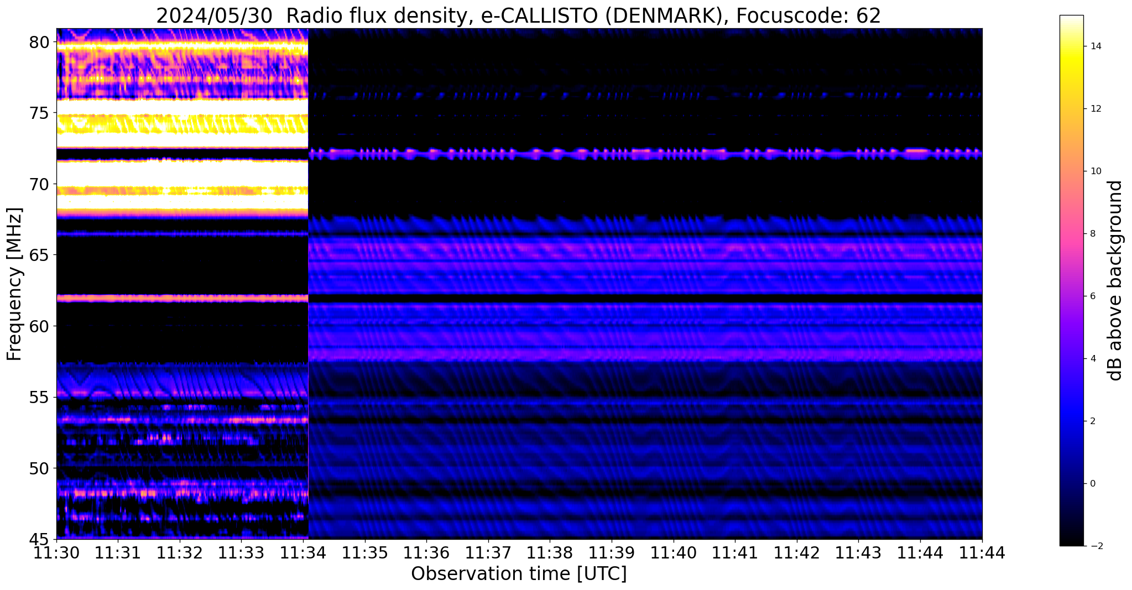The width and height of the screenshot is (1132, 590).
Task: Click the 11:40 time tick label
Action: click(674, 553)
